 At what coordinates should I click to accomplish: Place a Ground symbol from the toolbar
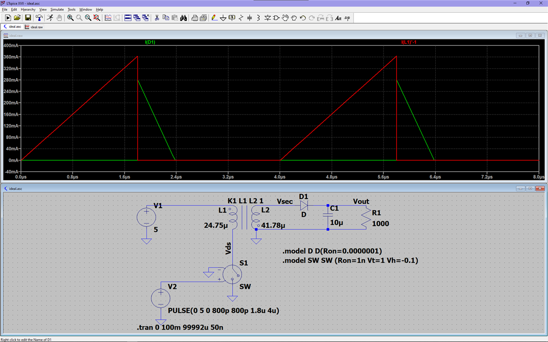(223, 18)
